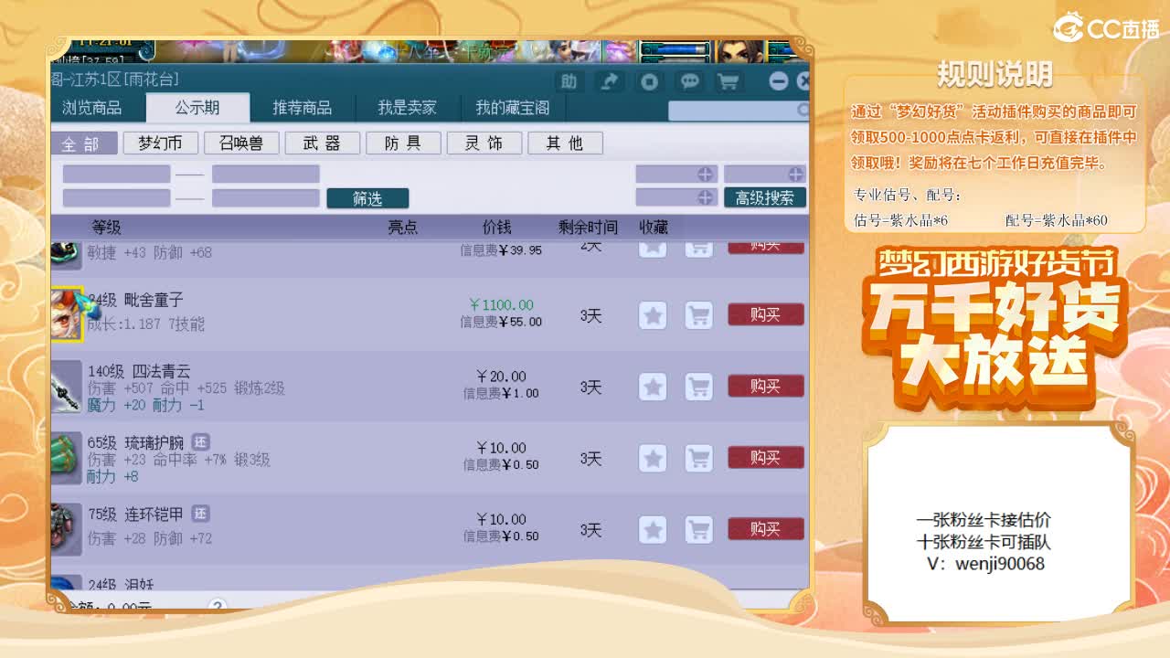Viewport: 1170px width, 658px height.
Task: Click the range maximum field beside 筛选
Action: [266, 198]
